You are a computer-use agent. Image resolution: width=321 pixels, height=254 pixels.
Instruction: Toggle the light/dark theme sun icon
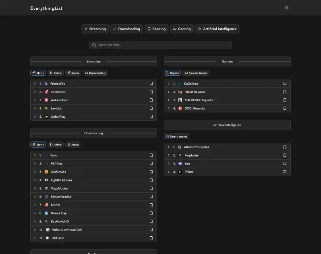(x=287, y=8)
